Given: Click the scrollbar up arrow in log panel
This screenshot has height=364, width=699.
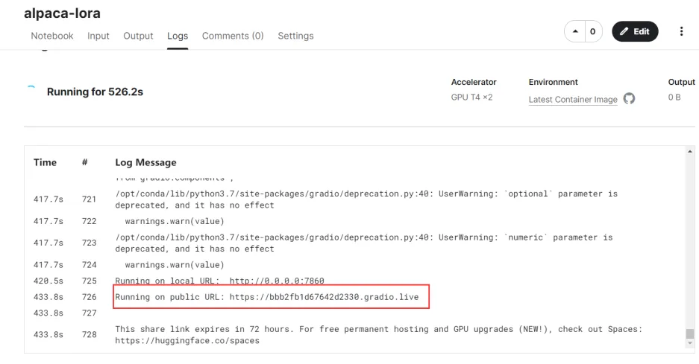Looking at the screenshot, I should [689, 152].
